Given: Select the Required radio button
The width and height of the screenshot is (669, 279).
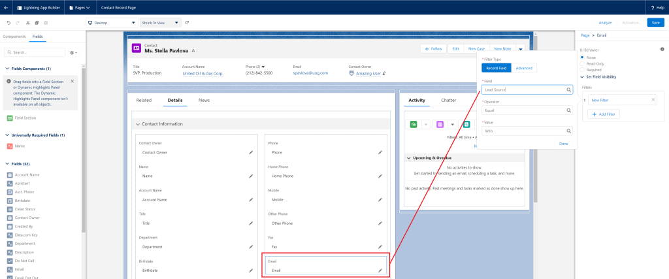Looking at the screenshot, I should tap(582, 69).
